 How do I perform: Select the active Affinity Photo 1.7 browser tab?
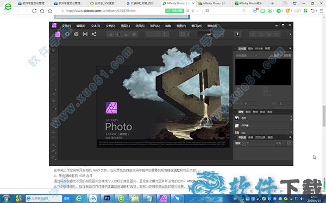pyautogui.click(x=178, y=3)
